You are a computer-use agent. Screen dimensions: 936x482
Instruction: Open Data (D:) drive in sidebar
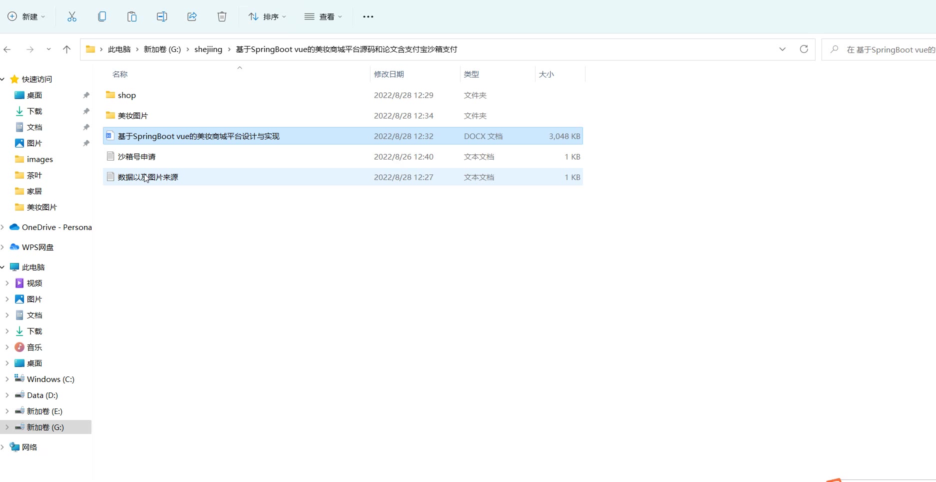tap(42, 395)
